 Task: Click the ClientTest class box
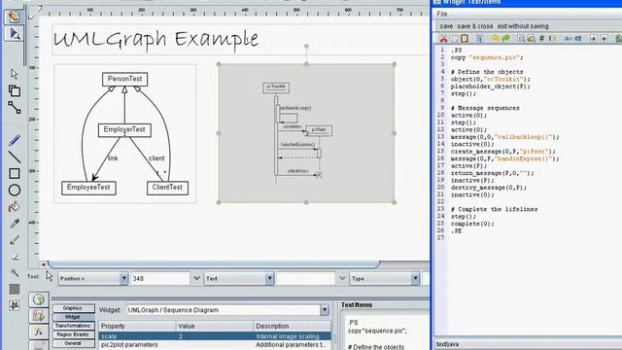coord(167,188)
